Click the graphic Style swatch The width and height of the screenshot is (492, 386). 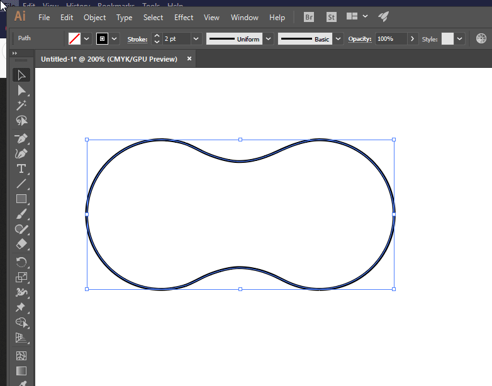pos(447,39)
